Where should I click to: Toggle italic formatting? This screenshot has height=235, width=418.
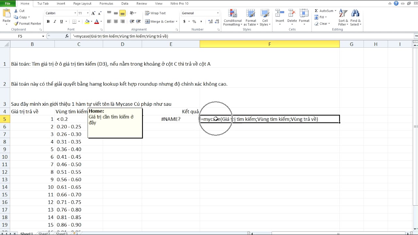click(55, 22)
